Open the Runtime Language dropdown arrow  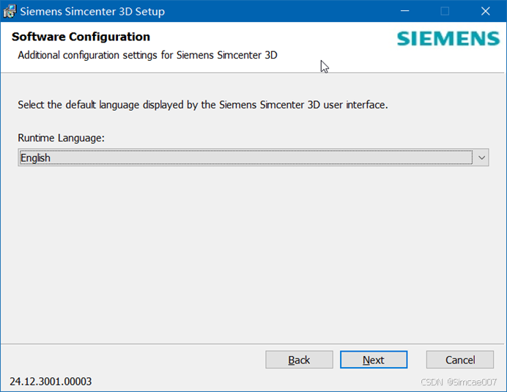point(481,158)
